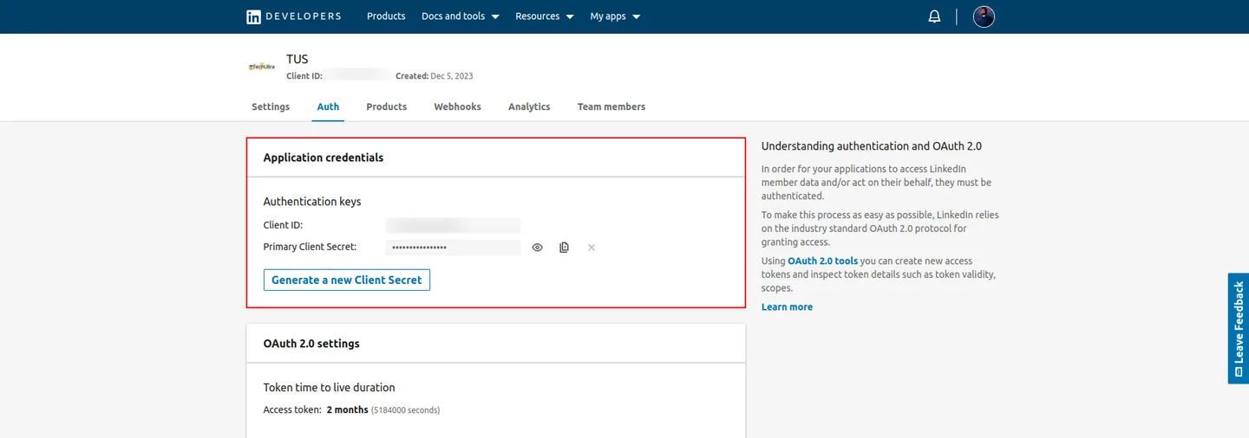
Task: Click the TUS app name title
Action: point(298,59)
